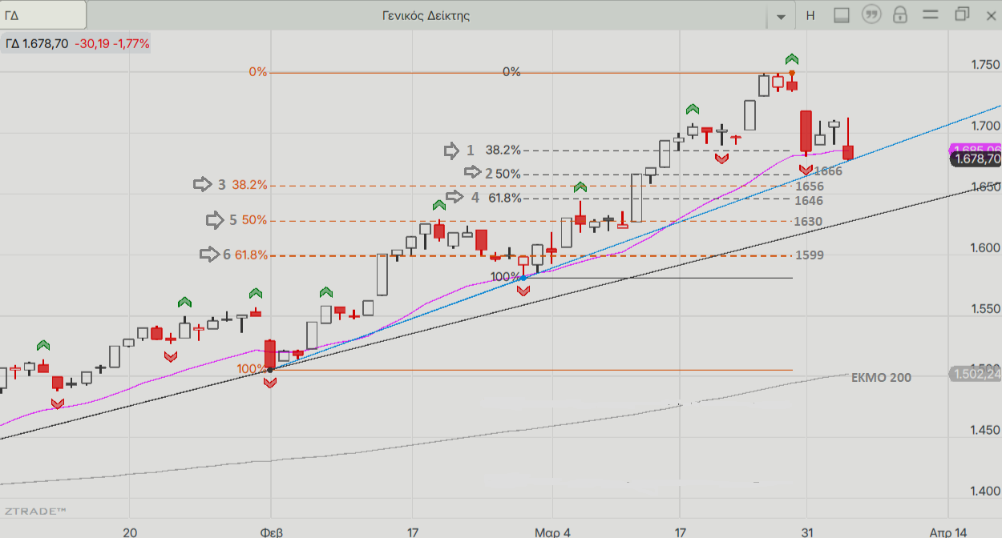Image resolution: width=1002 pixels, height=538 pixels.
Task: Toggle the lower panel layout icon
Action: pyautogui.click(x=841, y=15)
